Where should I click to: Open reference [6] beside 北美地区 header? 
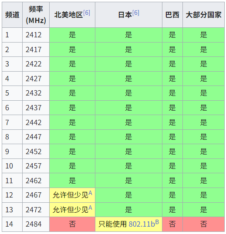coord(87,13)
